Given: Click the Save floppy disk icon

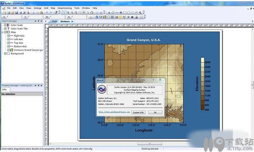Looking at the screenshot, I should click(17, 13).
